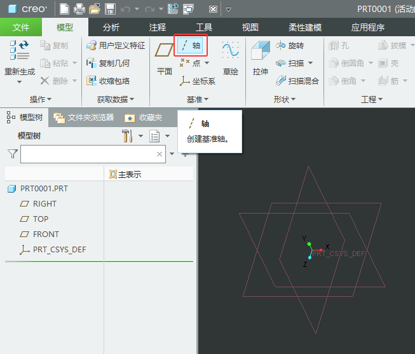Screen dimensions: 415x354
Task: Click 复制几何 copy geometry tool
Action: click(108, 64)
